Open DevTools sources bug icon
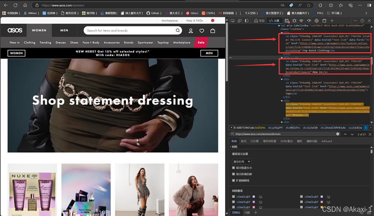The height and width of the screenshot is (216, 374). [x=294, y=21]
